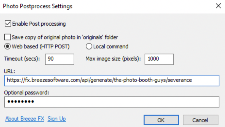225x127 pixels.
Task: Click inside the URL text field
Action: [112, 80]
